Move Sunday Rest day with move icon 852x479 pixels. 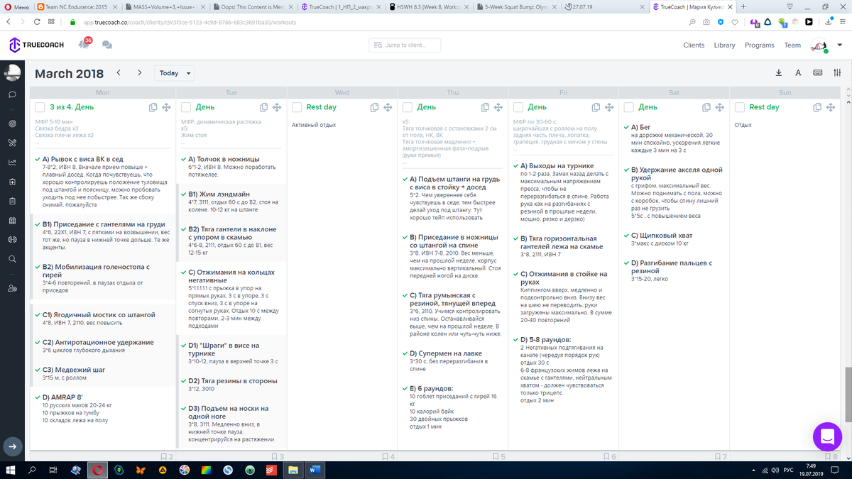[x=831, y=107]
